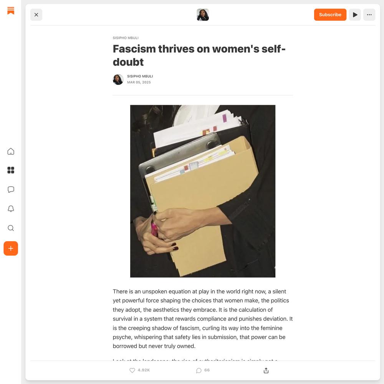Play the article audio

pyautogui.click(x=355, y=15)
